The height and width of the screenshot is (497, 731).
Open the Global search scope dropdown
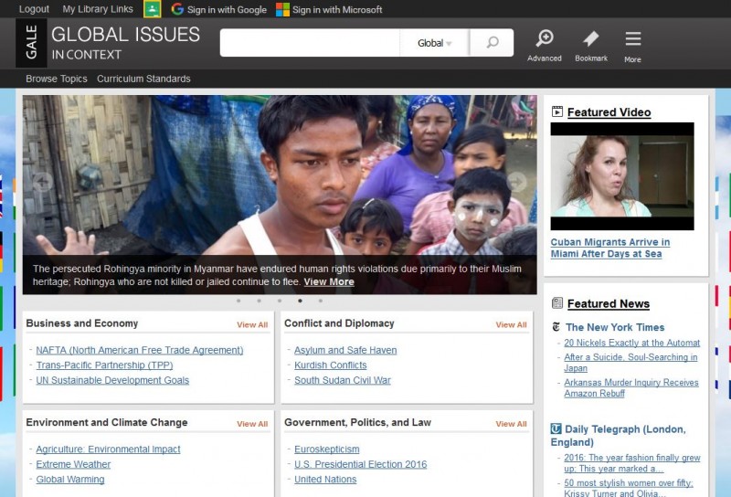coord(435,43)
